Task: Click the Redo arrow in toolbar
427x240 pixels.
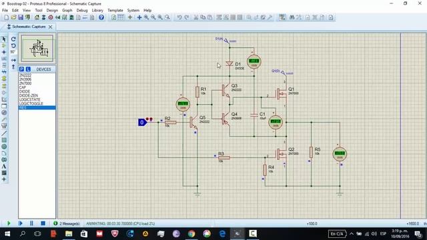Action: (x=187, y=17)
